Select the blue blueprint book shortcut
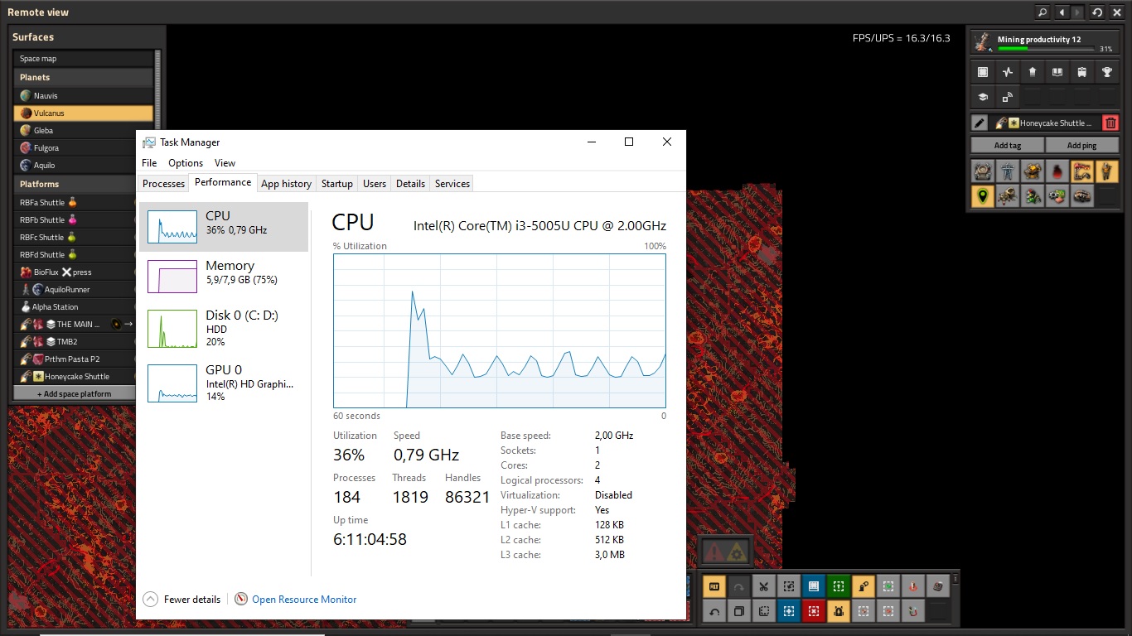 click(x=813, y=587)
